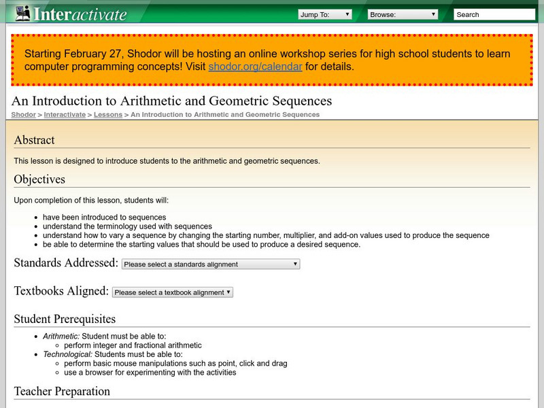
Task: Click the Teacher Preparation heading
Action: [x=62, y=392]
